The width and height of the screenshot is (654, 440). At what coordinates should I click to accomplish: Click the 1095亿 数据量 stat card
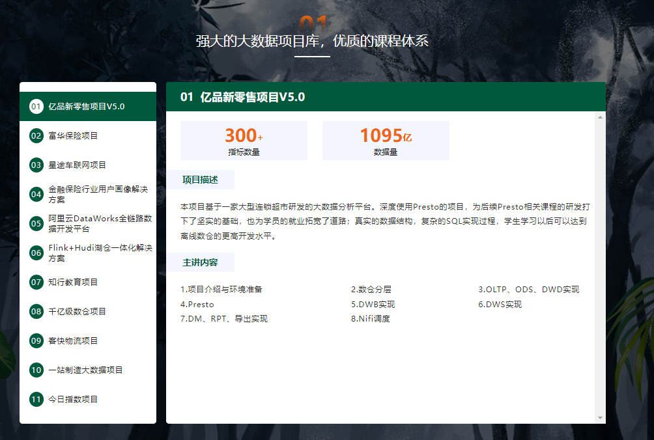[386, 141]
